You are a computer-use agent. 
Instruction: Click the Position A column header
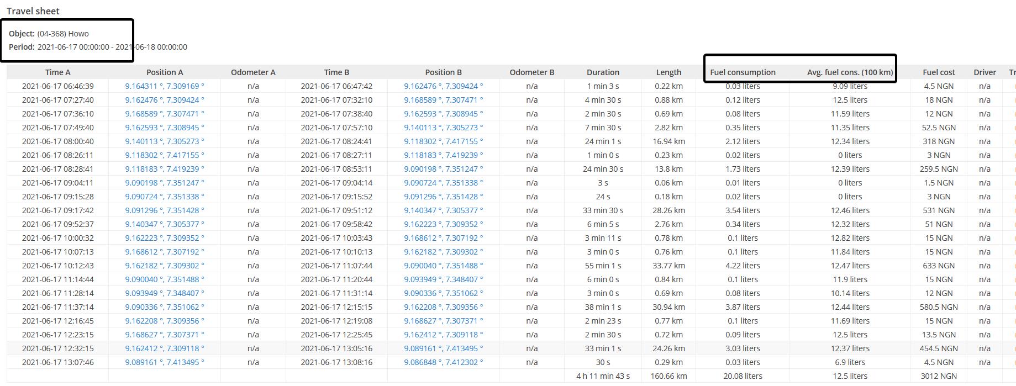(165, 72)
